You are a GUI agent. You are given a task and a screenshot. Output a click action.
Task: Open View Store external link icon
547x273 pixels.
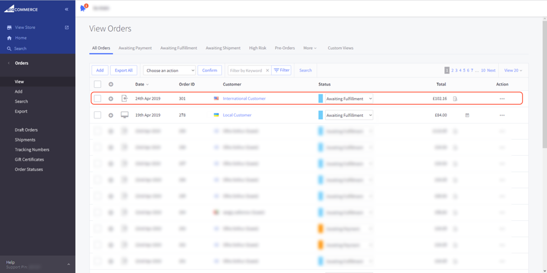click(x=67, y=27)
